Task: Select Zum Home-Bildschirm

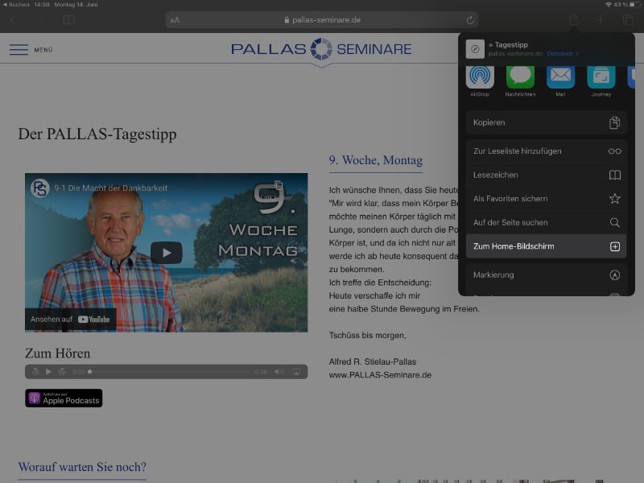Action: coord(546,246)
